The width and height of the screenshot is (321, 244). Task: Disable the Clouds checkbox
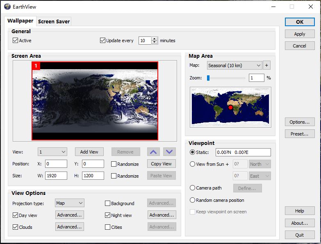(16, 227)
